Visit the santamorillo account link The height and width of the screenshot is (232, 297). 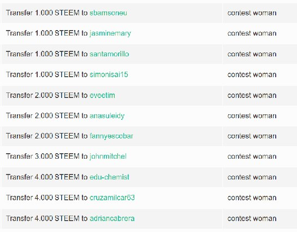pyautogui.click(x=109, y=54)
